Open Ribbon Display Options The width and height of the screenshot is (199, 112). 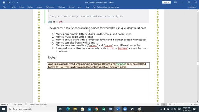(x=175, y=2)
